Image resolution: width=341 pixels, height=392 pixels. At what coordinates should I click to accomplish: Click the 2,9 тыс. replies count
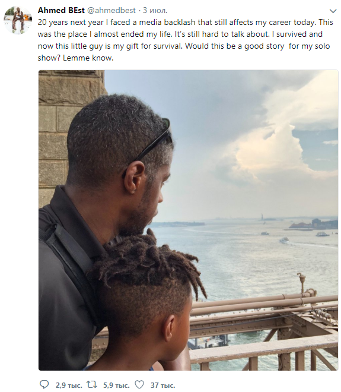point(69,385)
